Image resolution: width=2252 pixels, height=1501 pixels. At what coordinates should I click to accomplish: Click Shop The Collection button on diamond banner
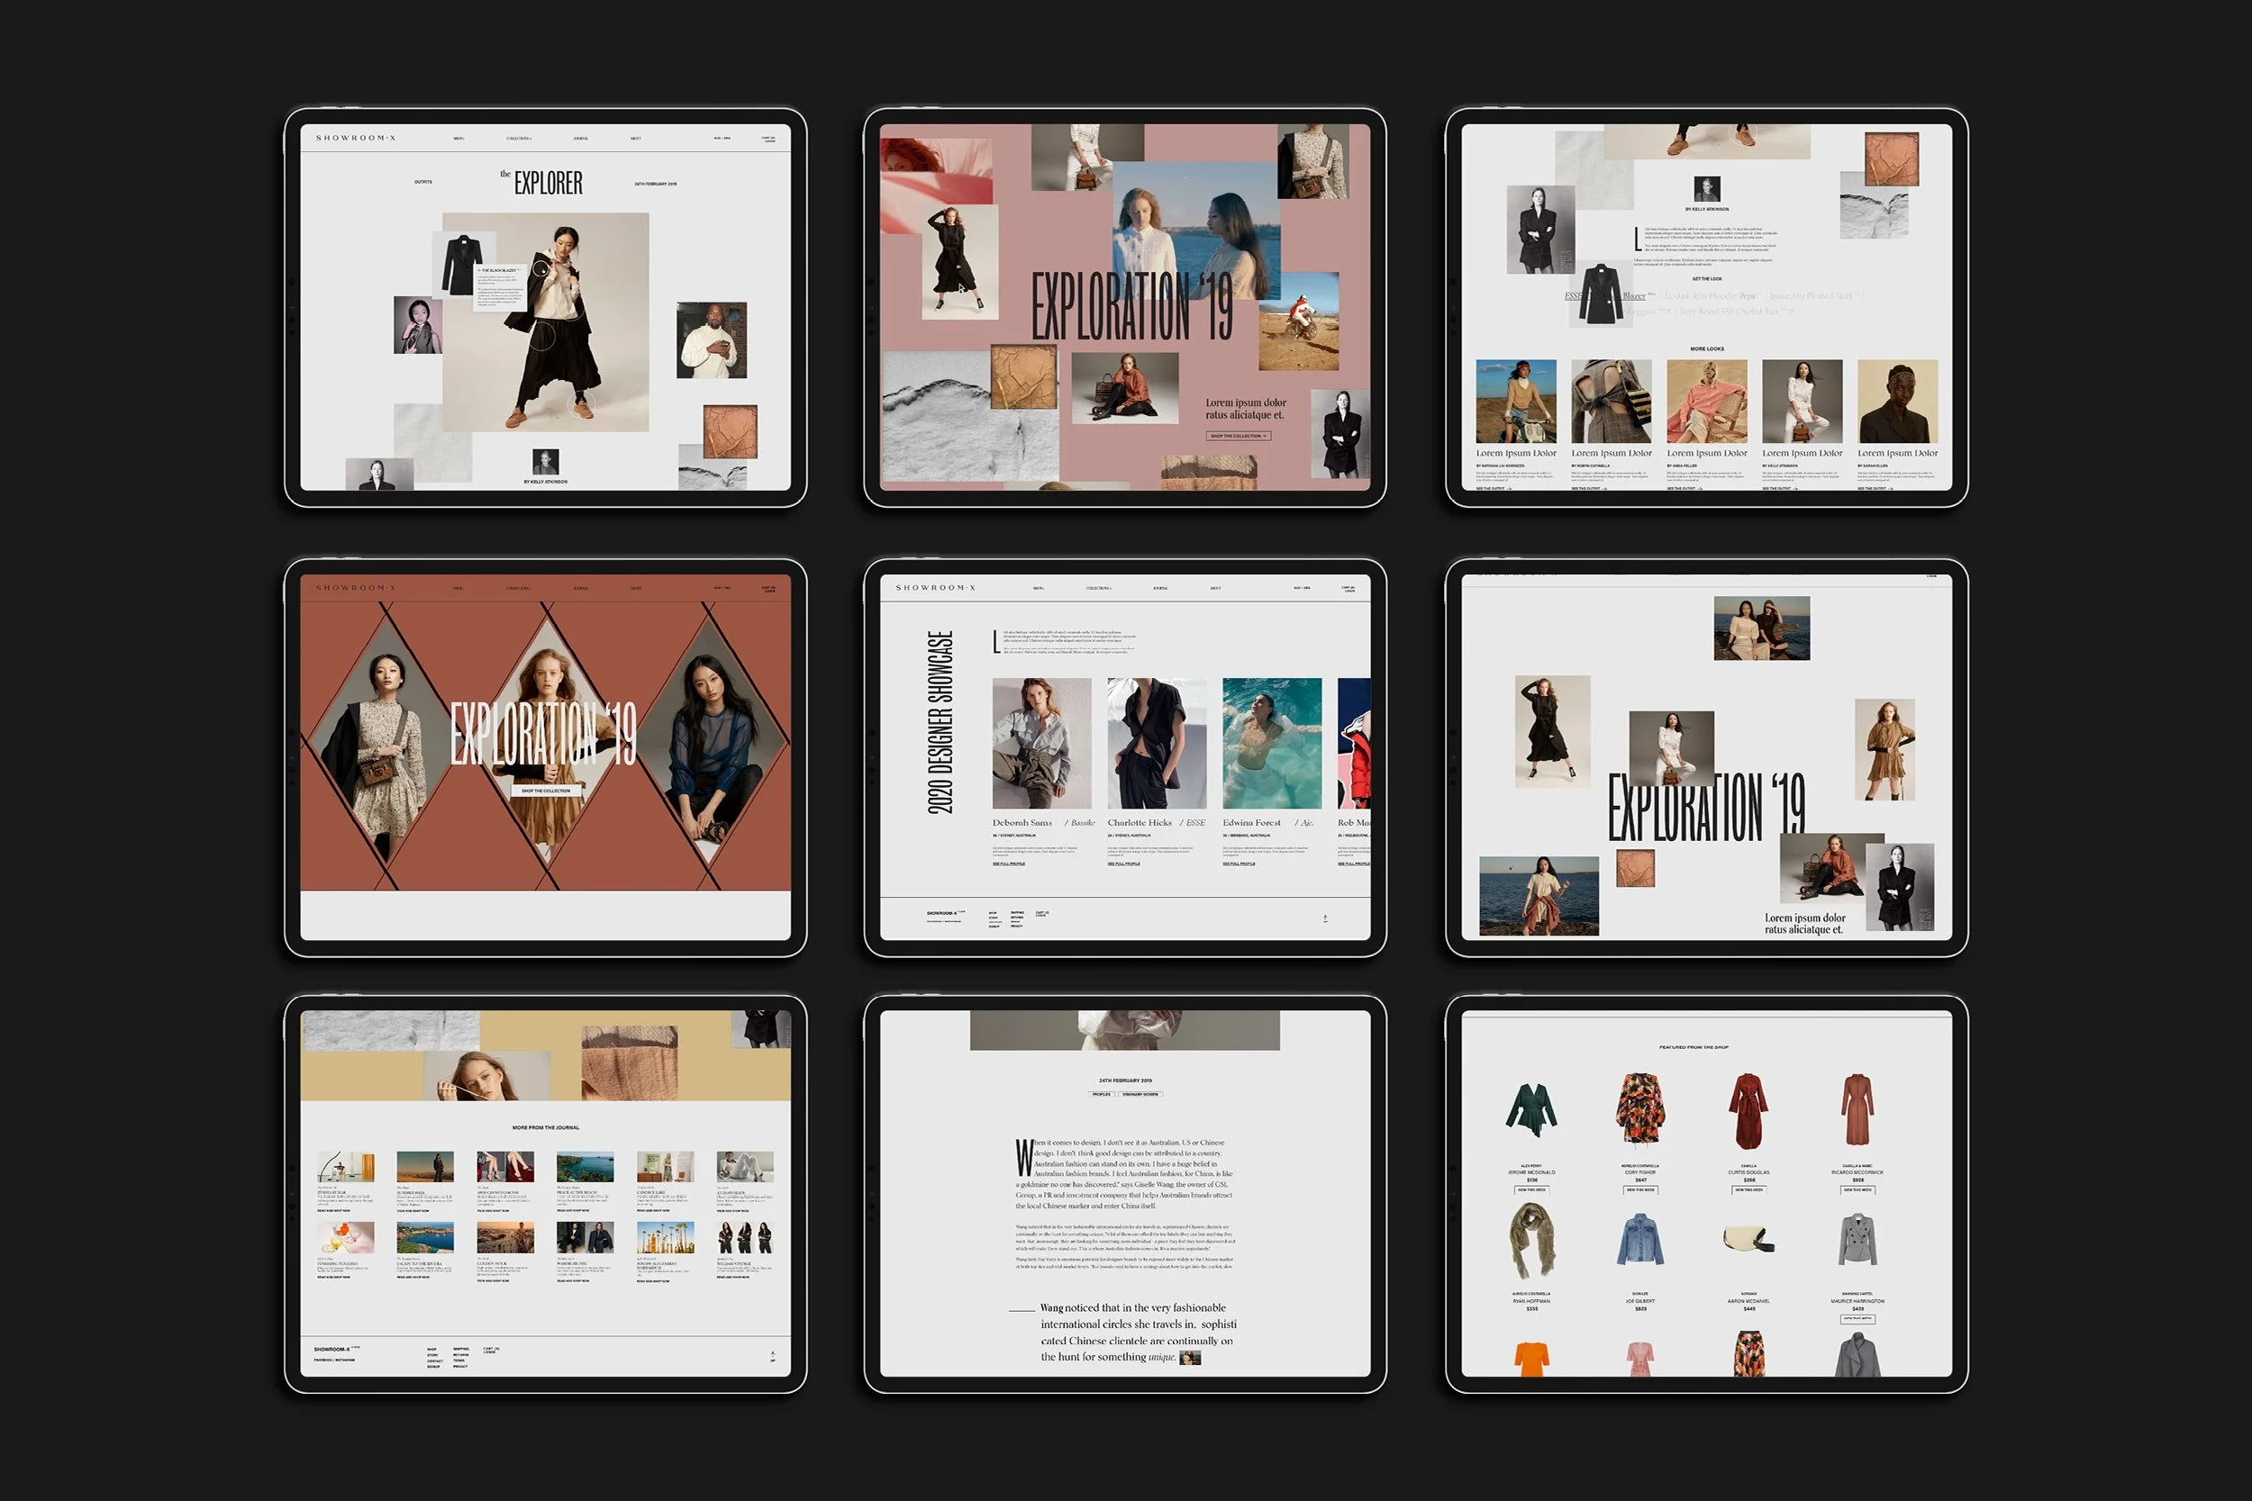546,791
